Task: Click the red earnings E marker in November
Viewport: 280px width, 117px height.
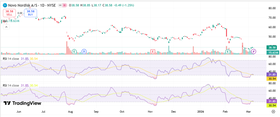Action: coord(153,51)
